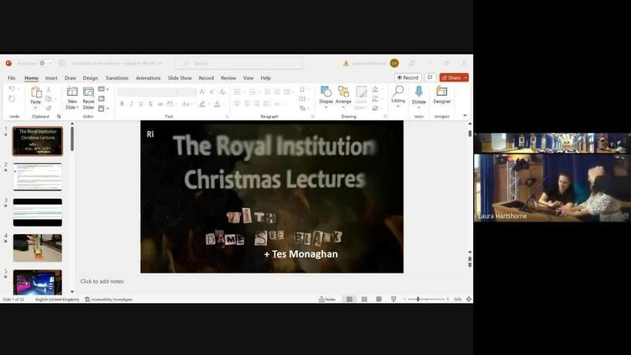Viewport: 631px width, 355px height.
Task: Open Font Color dropdown arrow
Action: tap(223, 104)
